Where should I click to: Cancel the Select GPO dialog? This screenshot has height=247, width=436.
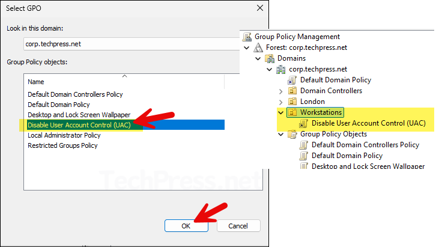pos(238,226)
